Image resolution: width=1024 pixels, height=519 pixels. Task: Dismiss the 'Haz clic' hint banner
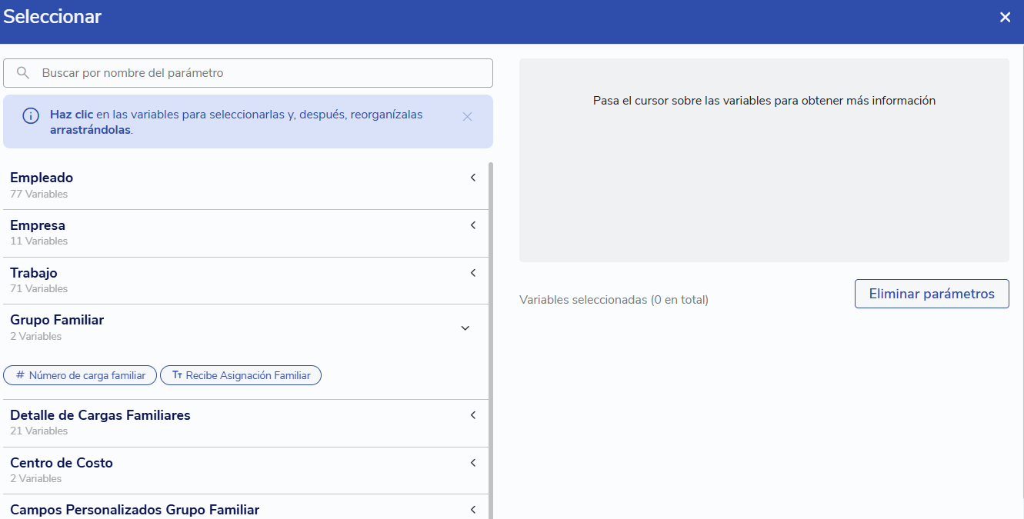467,117
